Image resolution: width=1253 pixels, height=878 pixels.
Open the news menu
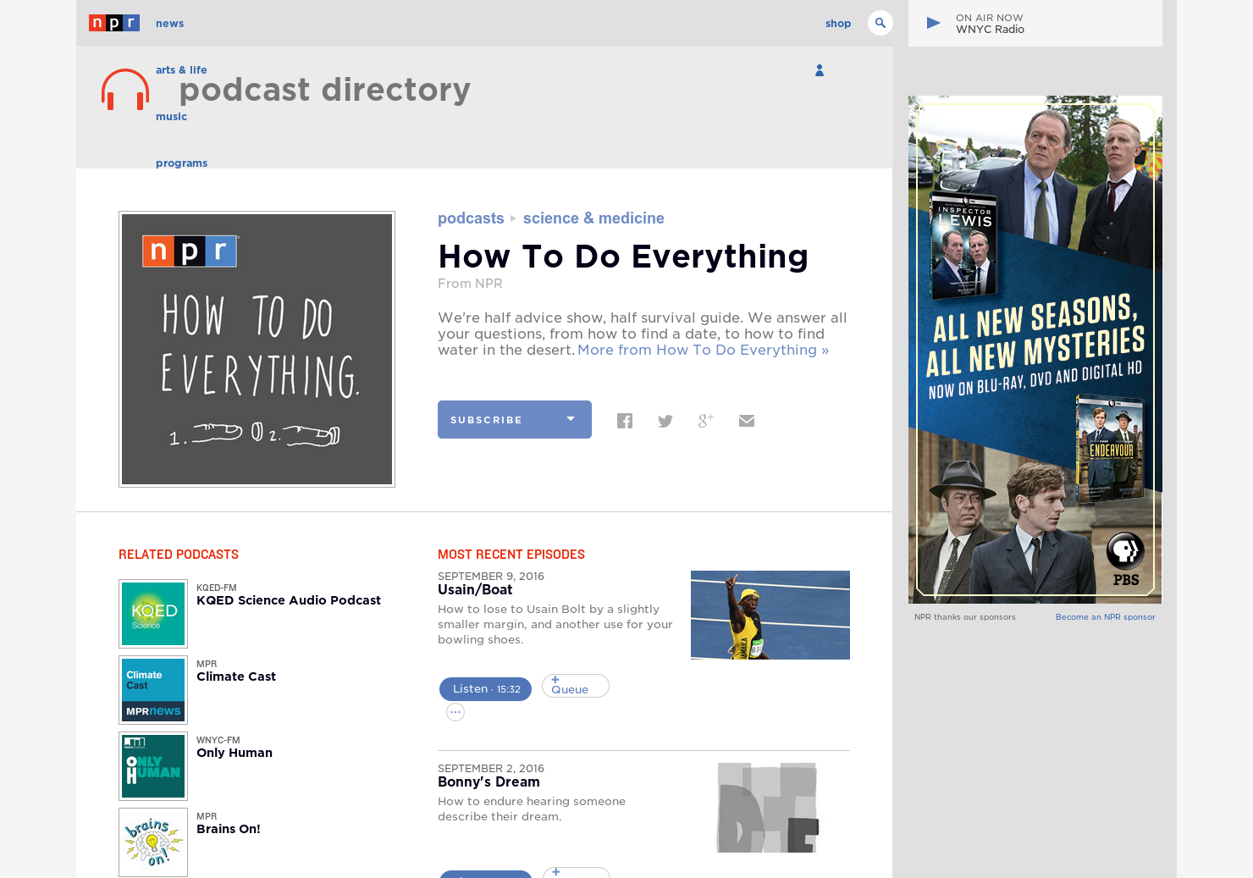point(169,23)
